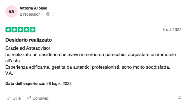This screenshot has width=187, height=105.
Task: Click the share icon beside Condividi
Action: pyautogui.click(x=29, y=98)
